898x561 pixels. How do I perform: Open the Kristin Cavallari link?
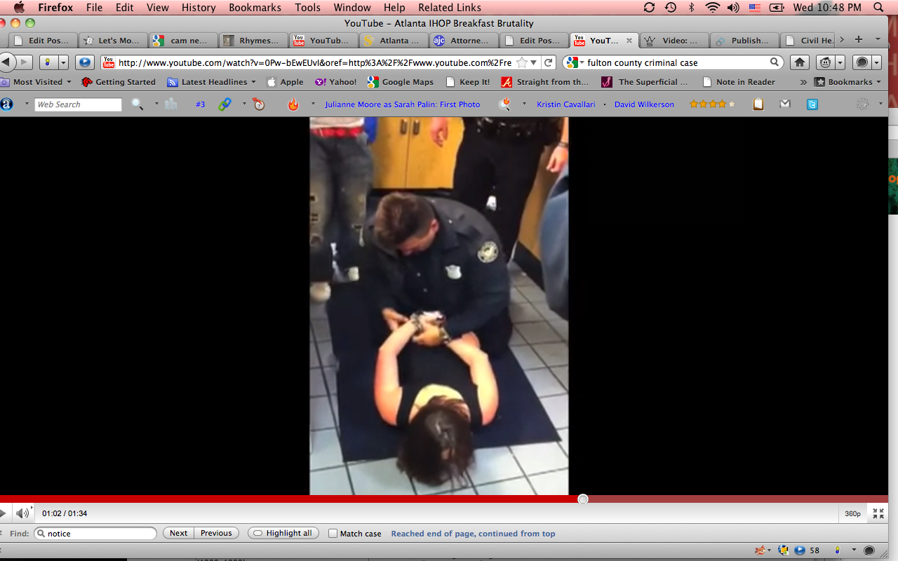[565, 104]
